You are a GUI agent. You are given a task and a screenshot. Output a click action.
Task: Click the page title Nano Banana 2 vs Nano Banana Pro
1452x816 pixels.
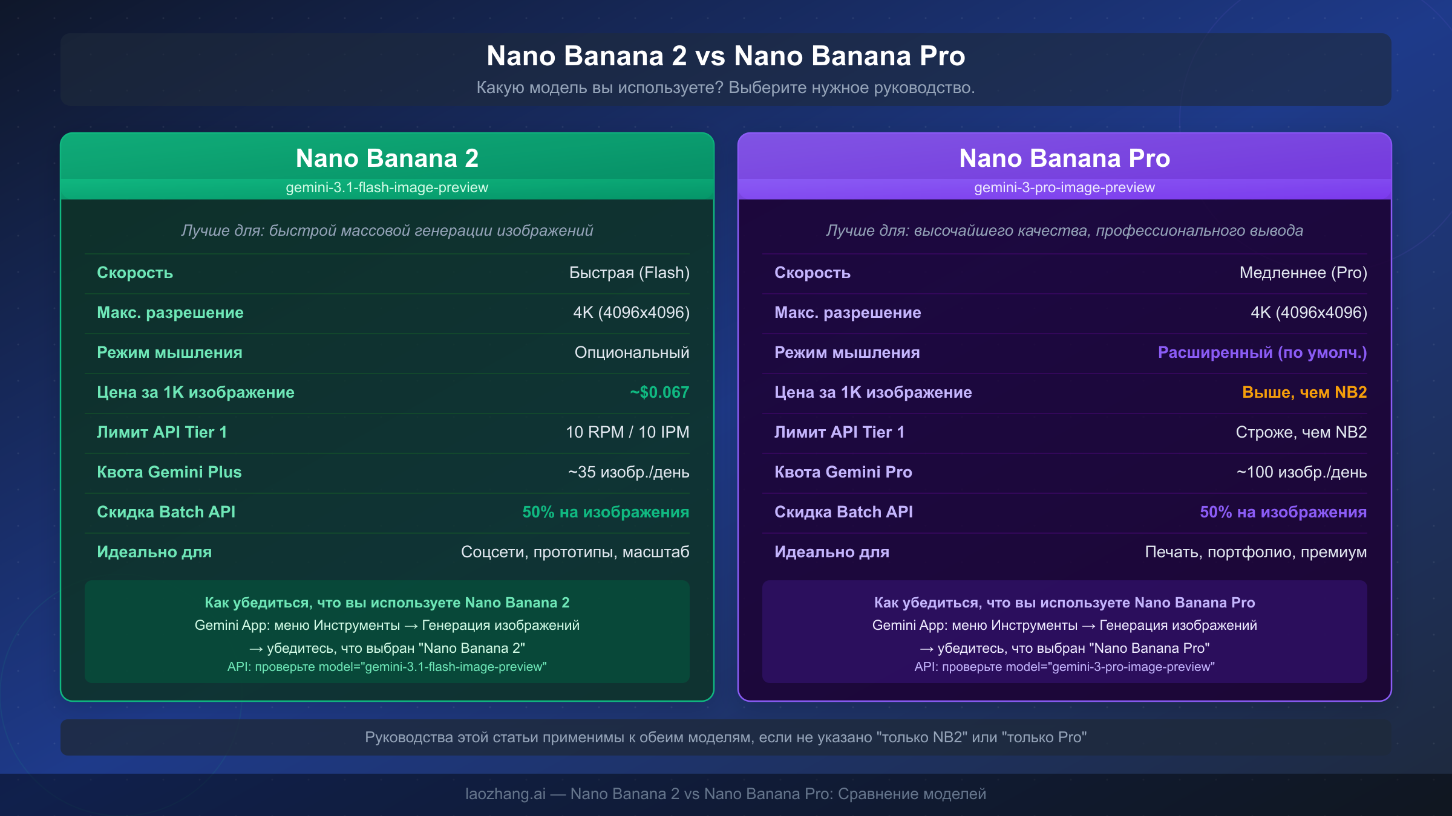pyautogui.click(x=726, y=56)
